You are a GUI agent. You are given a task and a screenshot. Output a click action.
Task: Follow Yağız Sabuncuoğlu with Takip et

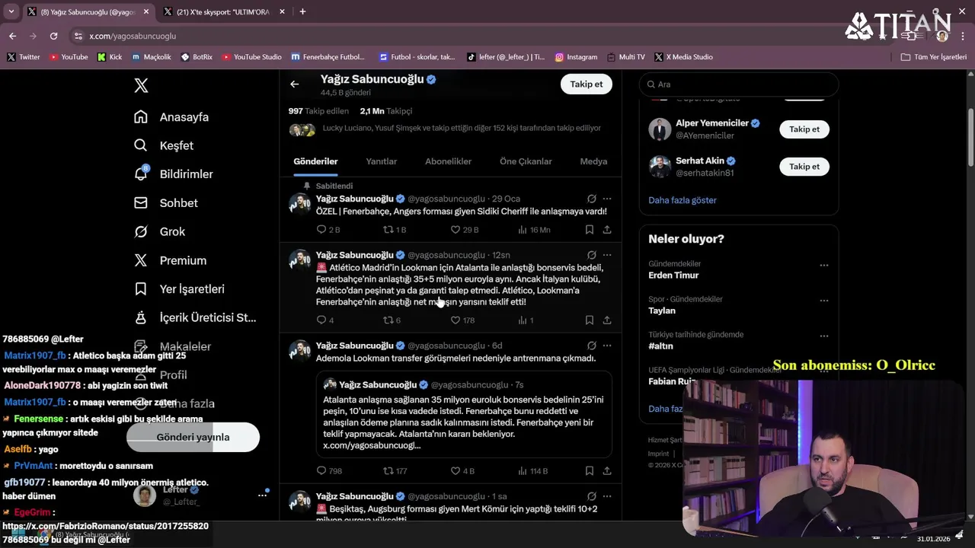point(587,84)
